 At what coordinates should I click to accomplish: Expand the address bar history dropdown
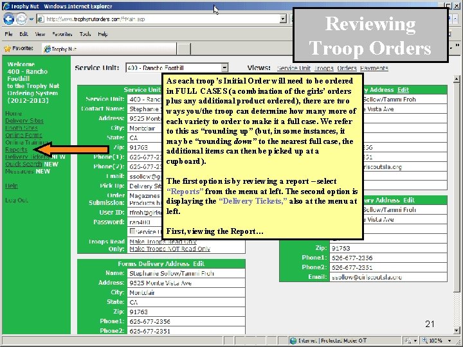point(283,19)
